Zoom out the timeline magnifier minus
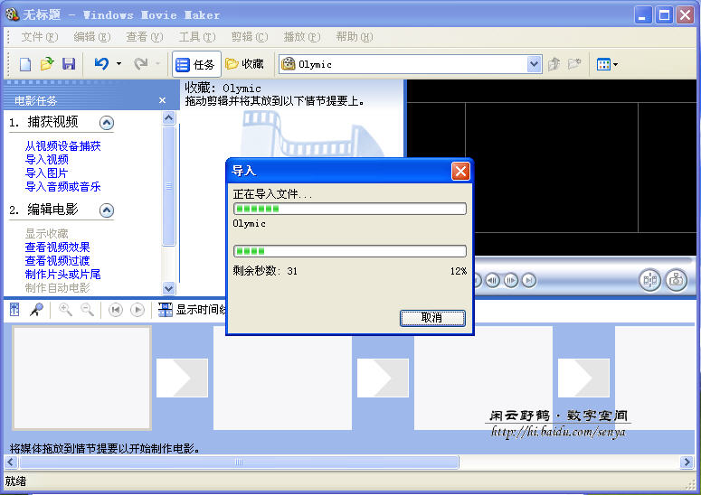Viewport: 701px width, 495px height. pos(87,309)
